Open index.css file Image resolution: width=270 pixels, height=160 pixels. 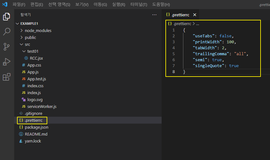pyautogui.click(x=88, y=86)
